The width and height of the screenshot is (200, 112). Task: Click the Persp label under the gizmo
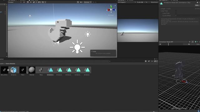tap(111, 15)
